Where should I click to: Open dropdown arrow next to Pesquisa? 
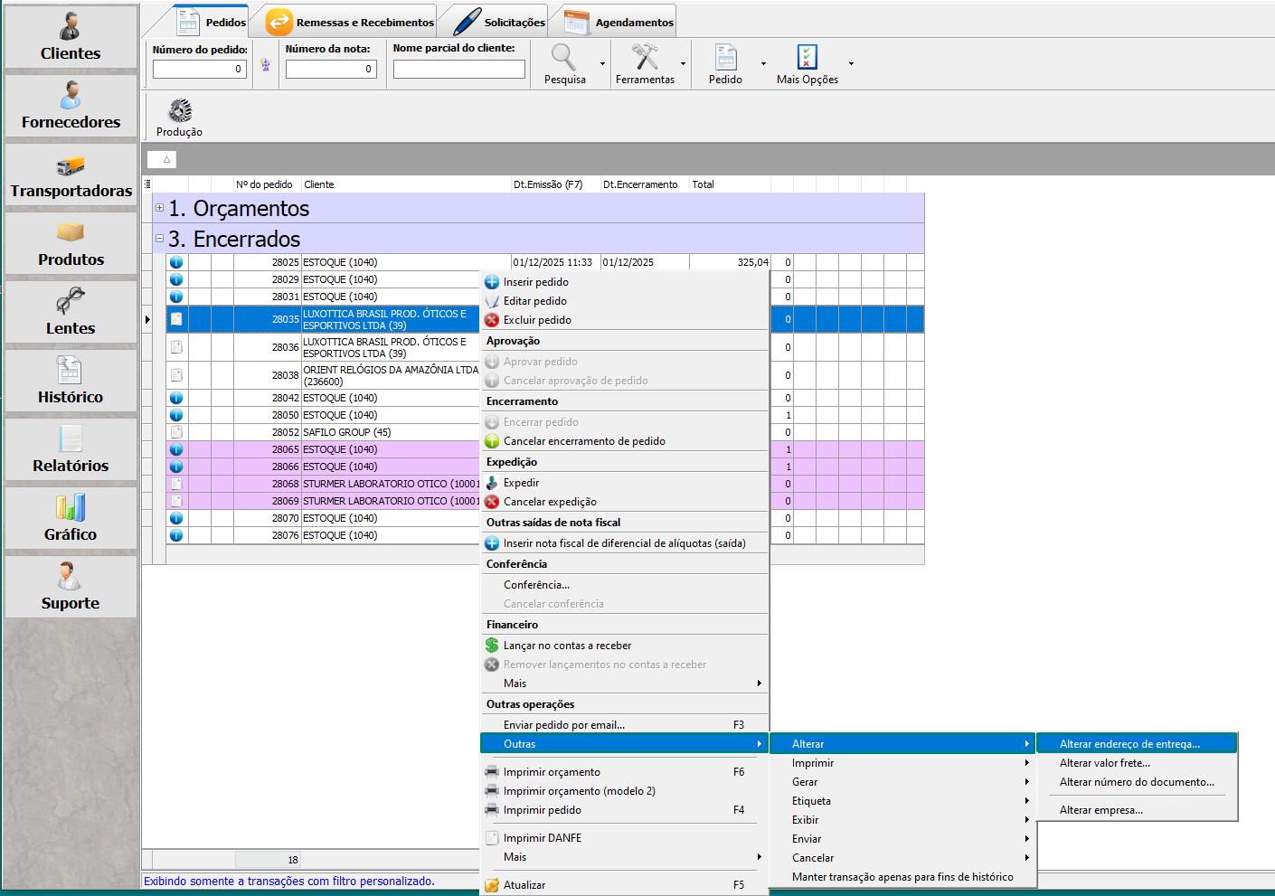point(603,64)
